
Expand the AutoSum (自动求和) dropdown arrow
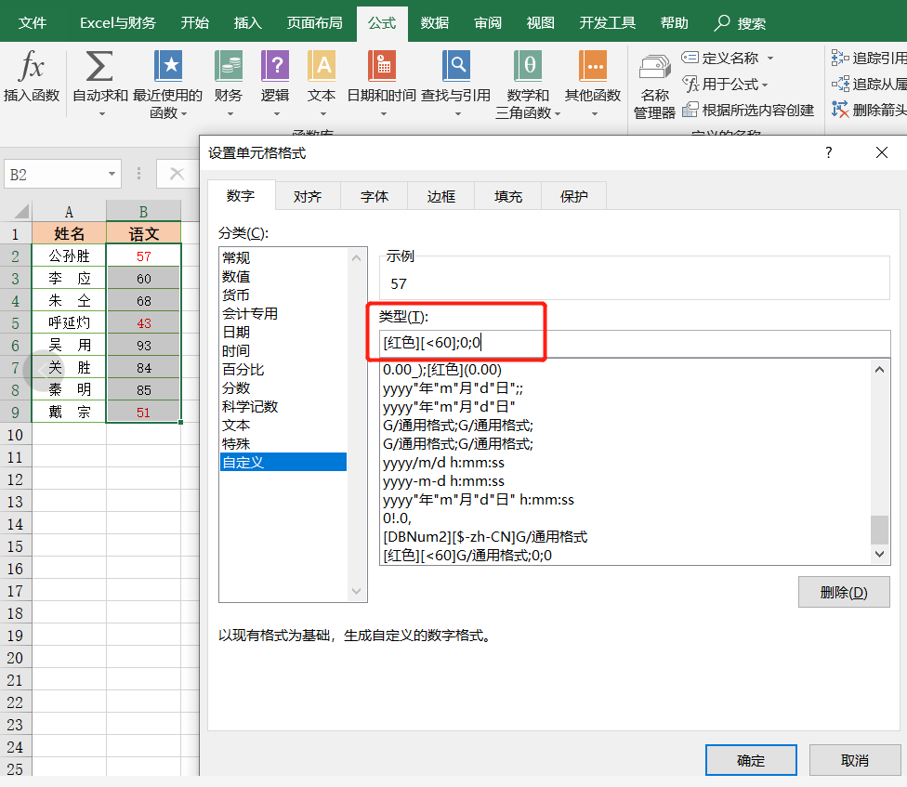(102, 114)
